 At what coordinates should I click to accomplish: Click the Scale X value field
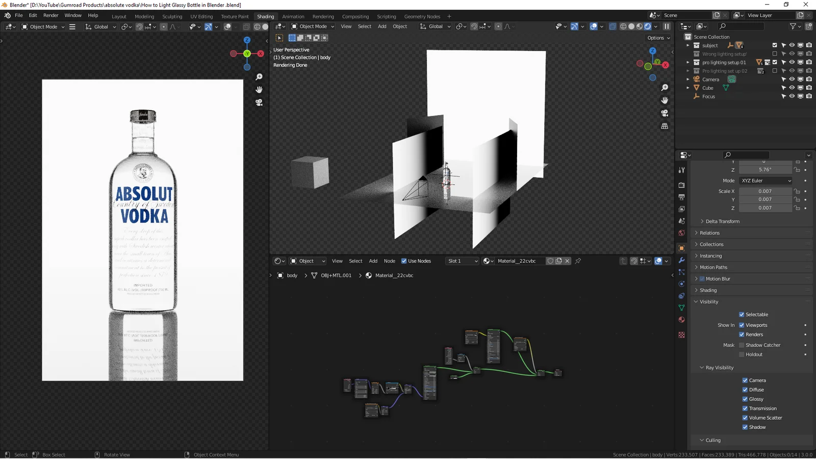(765, 191)
